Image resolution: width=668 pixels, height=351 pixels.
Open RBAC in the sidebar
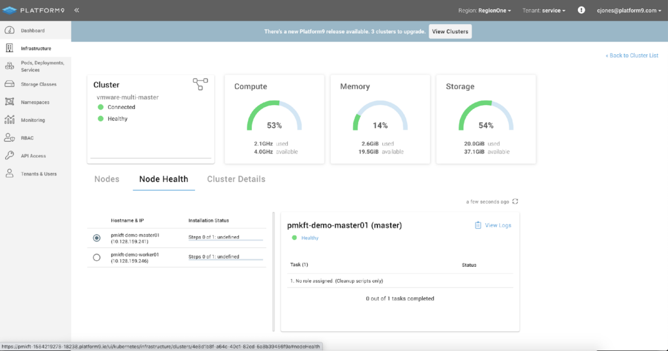click(27, 138)
